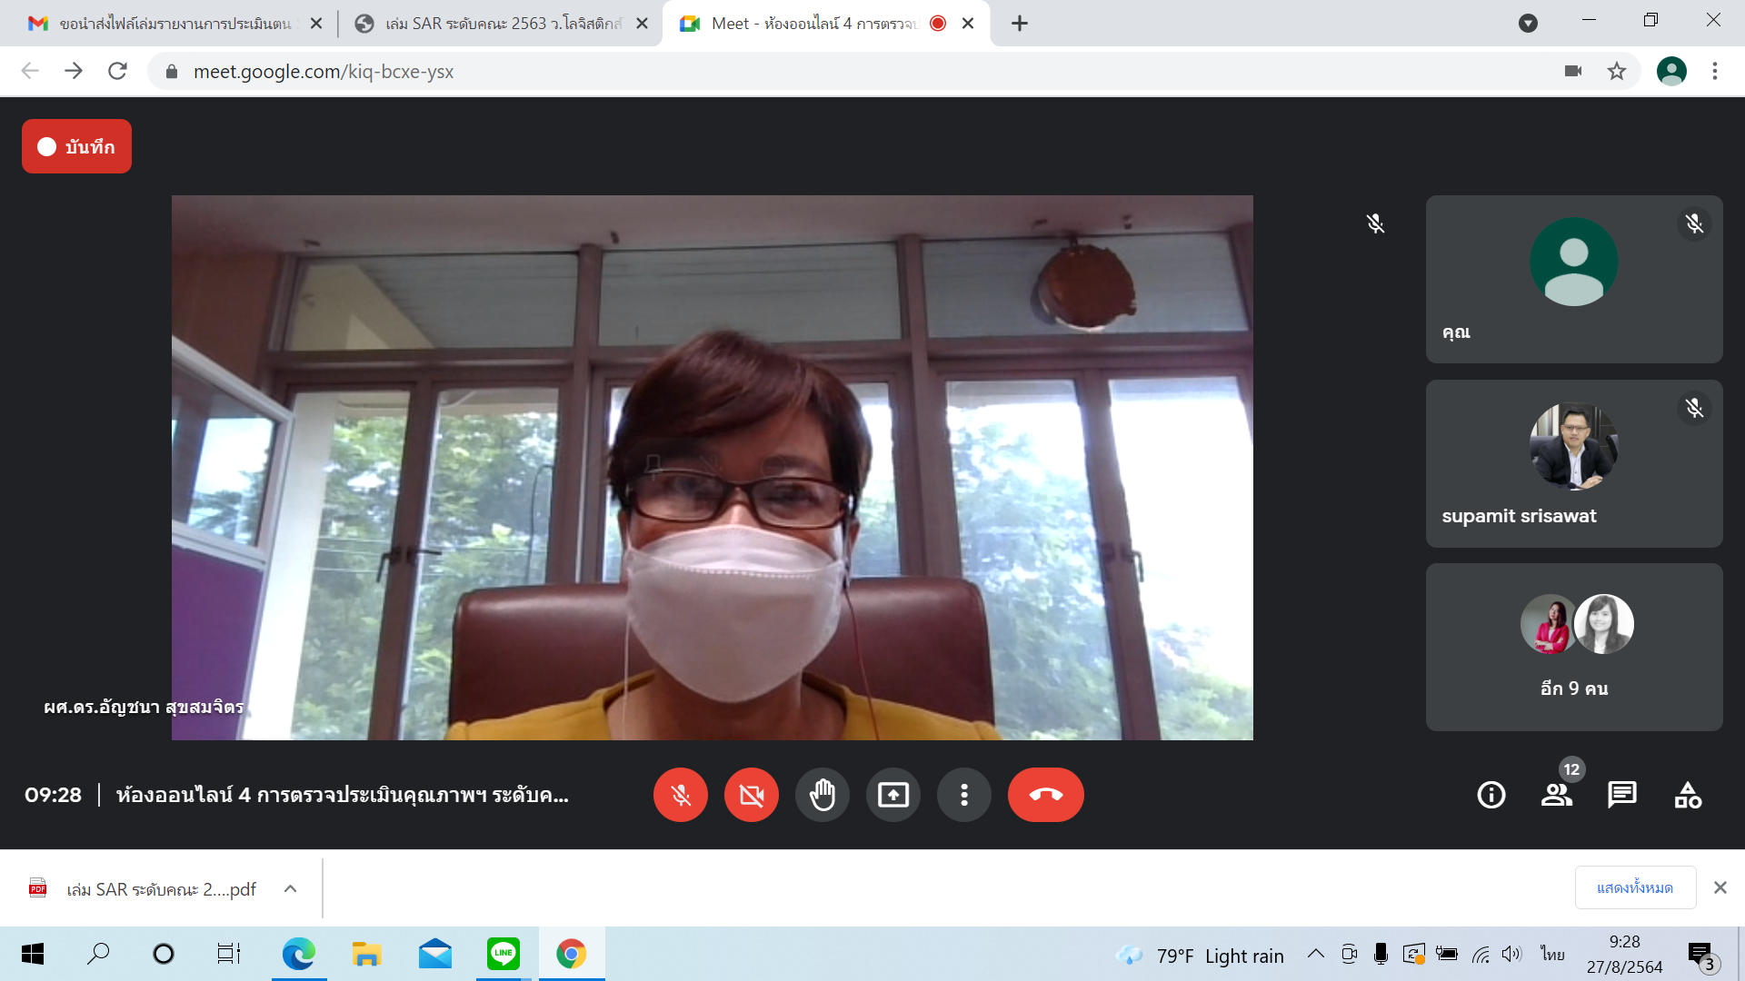
Task: Raise hand in the meeting
Action: (x=822, y=795)
